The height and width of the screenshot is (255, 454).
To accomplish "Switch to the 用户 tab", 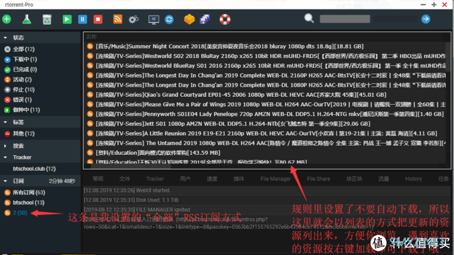I will pos(185,179).
